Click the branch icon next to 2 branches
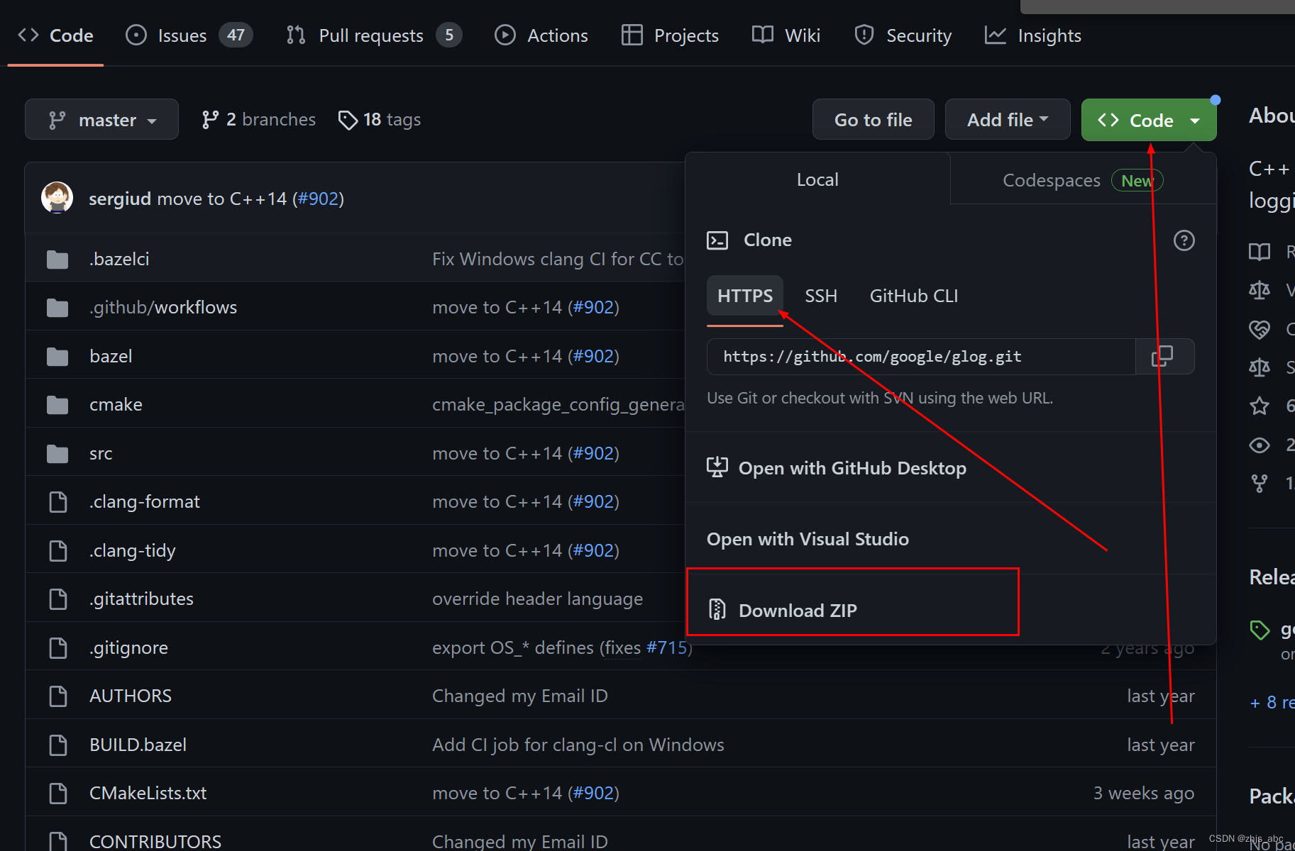This screenshot has height=851, width=1295. (210, 120)
